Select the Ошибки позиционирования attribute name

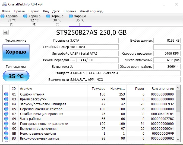tap(42, 114)
